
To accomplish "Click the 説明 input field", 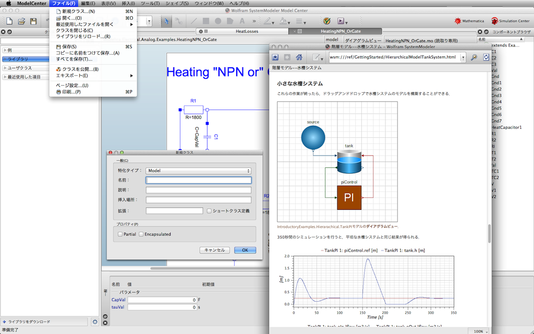I will pyautogui.click(x=199, y=190).
